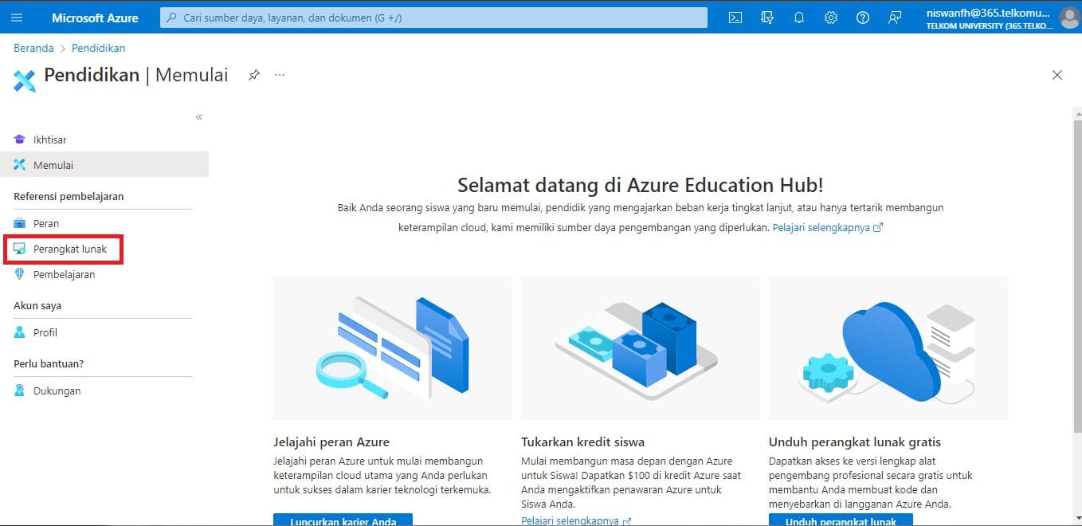Open portal settings gear
Screen dimensions: 1082x526
831,18
